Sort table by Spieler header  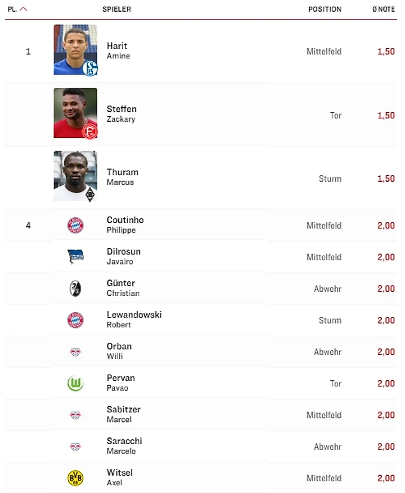pos(117,9)
